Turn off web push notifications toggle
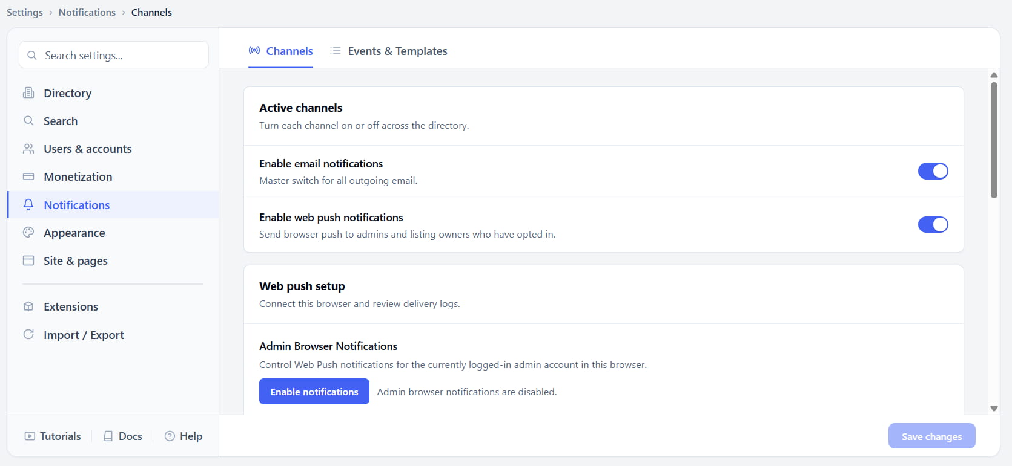The height and width of the screenshot is (466, 1012). click(x=933, y=224)
